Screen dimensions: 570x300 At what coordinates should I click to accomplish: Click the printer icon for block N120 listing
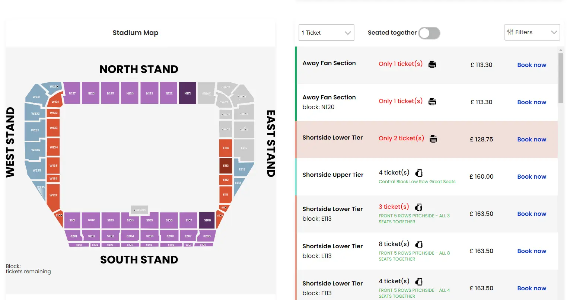(x=432, y=101)
